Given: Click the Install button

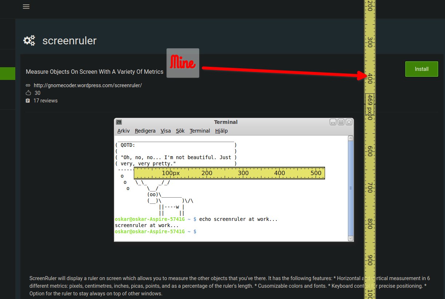Looking at the screenshot, I should 421,69.
